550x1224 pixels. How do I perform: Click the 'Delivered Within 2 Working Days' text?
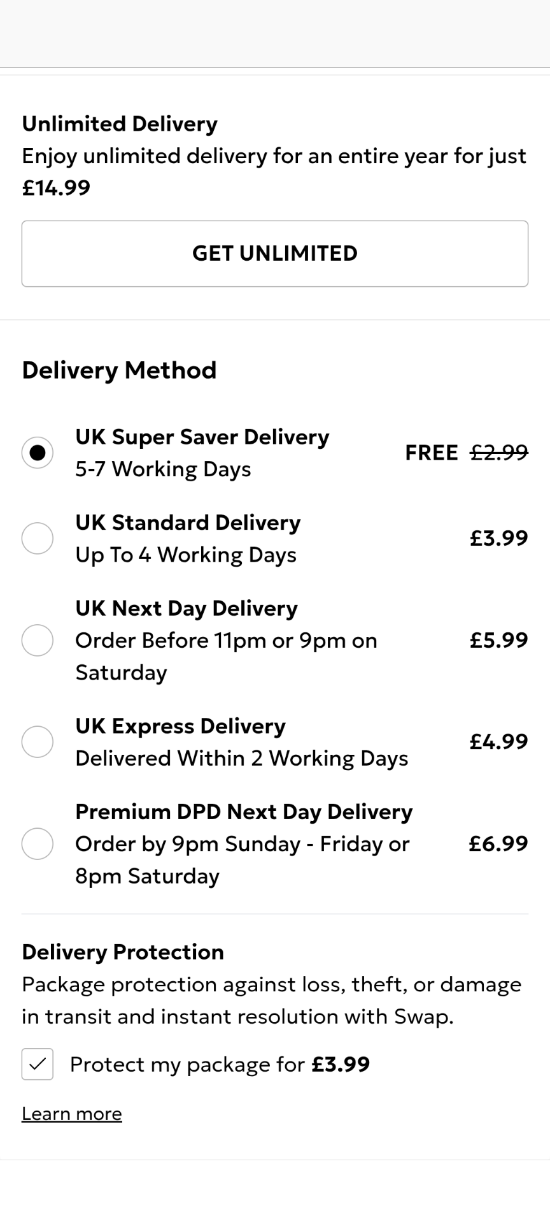pyautogui.click(x=242, y=759)
